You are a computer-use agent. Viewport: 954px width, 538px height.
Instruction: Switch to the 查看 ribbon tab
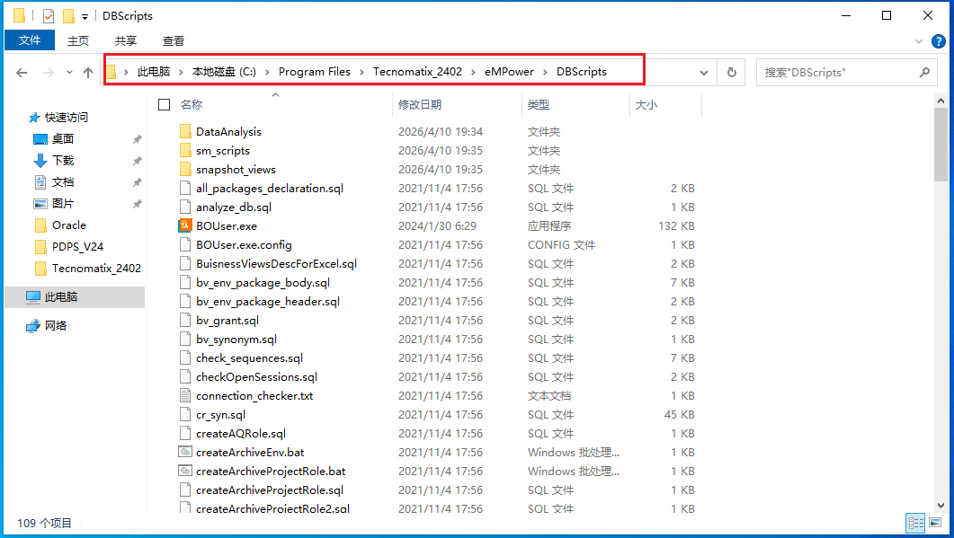pyautogui.click(x=174, y=40)
